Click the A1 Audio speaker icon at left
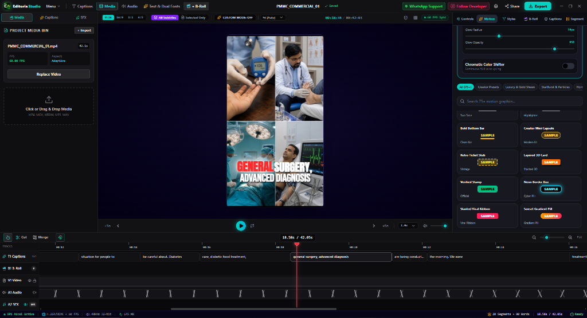This screenshot has width=587, height=318. [x=5, y=292]
